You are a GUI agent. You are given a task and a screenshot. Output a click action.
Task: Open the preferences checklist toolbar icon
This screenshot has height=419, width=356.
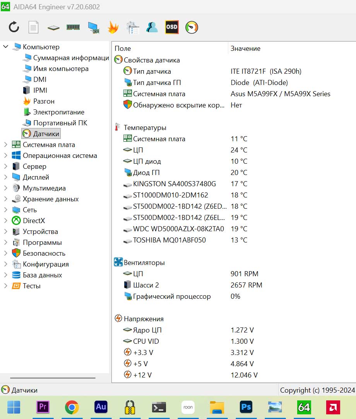[x=133, y=27]
